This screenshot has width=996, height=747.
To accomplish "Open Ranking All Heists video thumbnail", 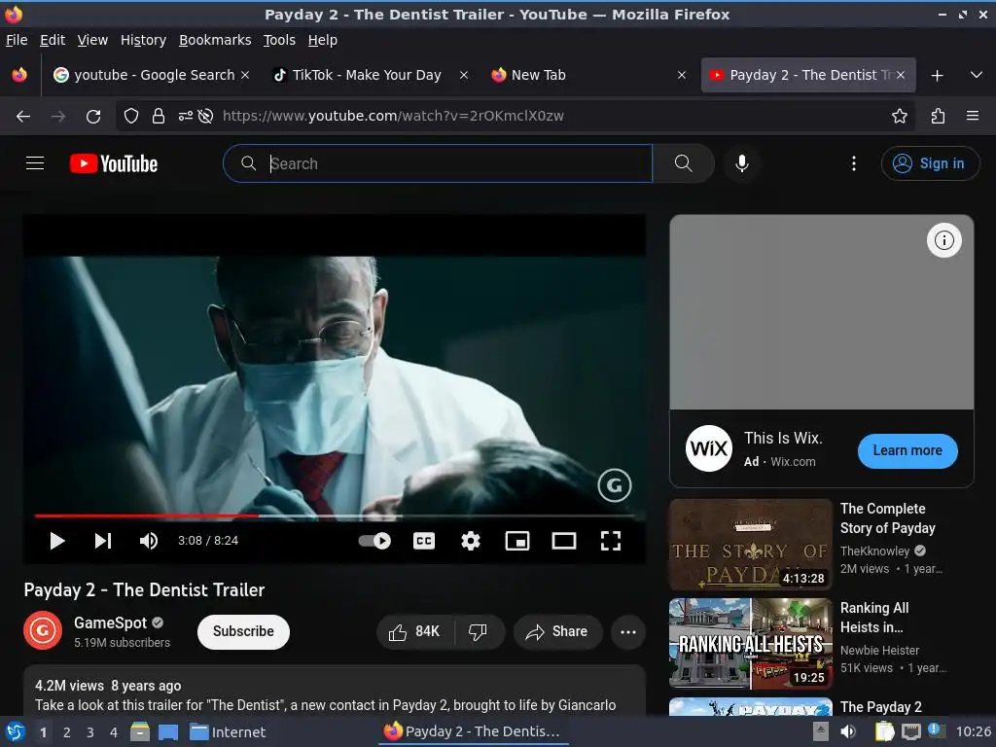I will pos(751,644).
